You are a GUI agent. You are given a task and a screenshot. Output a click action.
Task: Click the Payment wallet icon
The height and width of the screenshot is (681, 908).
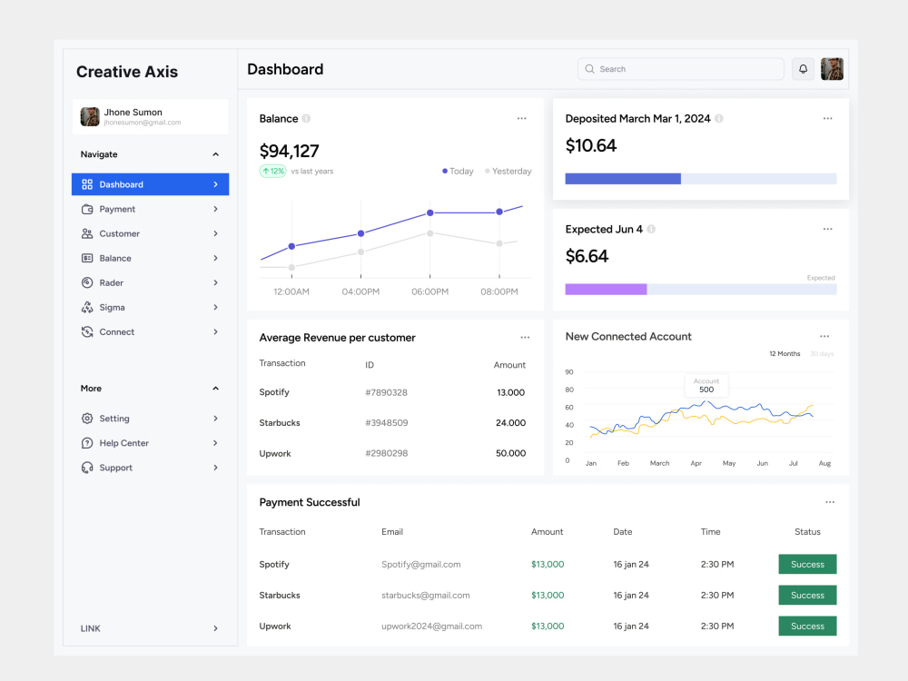coord(87,209)
